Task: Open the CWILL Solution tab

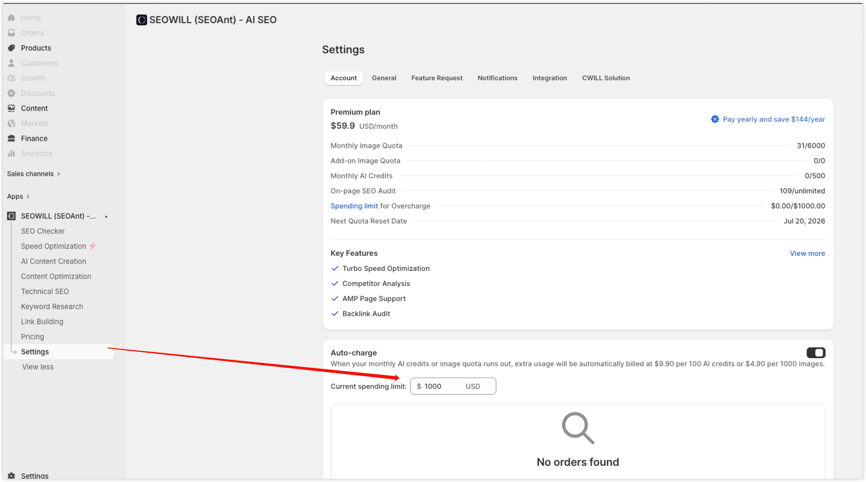Action: click(606, 78)
